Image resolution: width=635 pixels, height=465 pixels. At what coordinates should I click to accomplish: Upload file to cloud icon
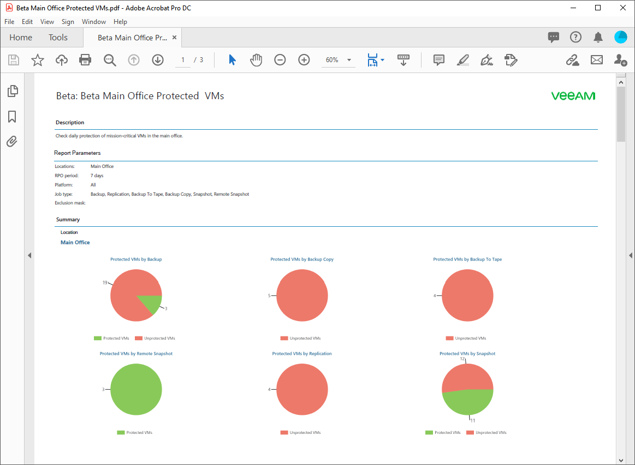pos(62,61)
